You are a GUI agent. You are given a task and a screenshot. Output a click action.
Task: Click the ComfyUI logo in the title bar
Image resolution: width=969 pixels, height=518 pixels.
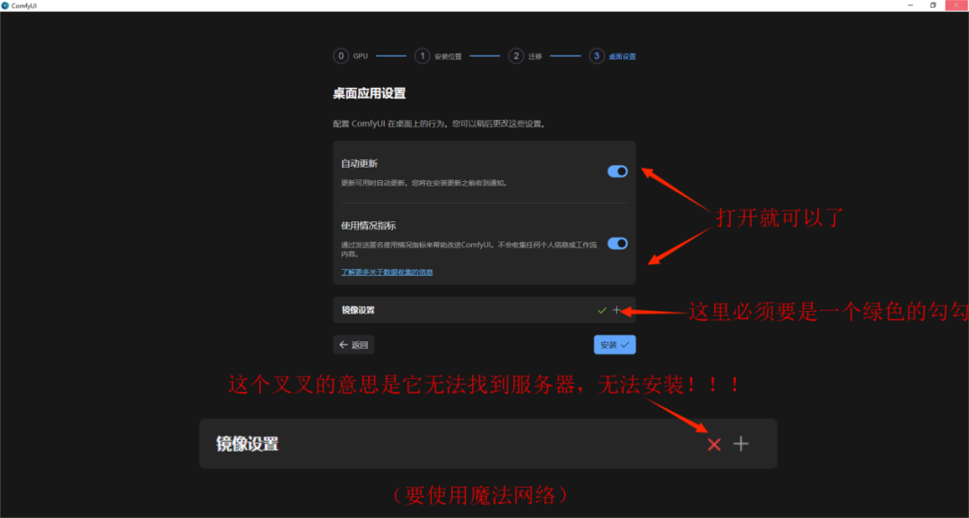[x=5, y=5]
